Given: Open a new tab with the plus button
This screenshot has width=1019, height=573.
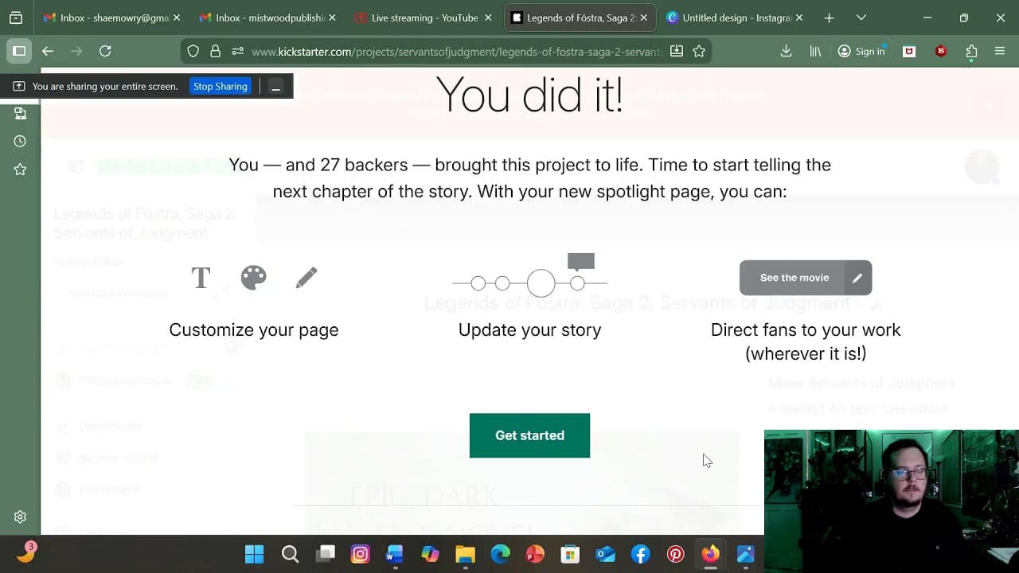Looking at the screenshot, I should pyautogui.click(x=829, y=18).
